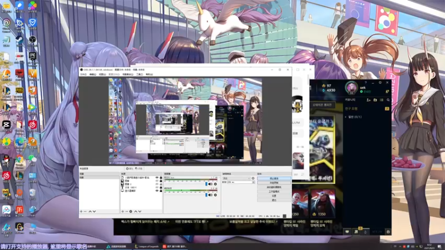This screenshot has width=445, height=250.
Task: Add a new scene in OBS
Action: click(81, 212)
